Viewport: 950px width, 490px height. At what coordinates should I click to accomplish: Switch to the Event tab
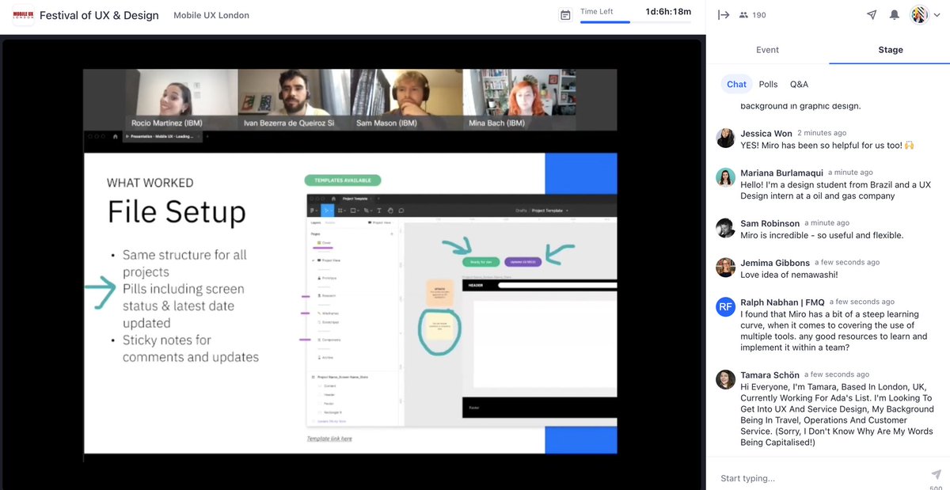pos(767,50)
